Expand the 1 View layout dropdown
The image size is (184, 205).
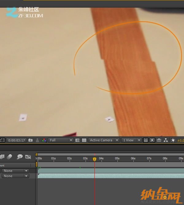click(x=131, y=140)
